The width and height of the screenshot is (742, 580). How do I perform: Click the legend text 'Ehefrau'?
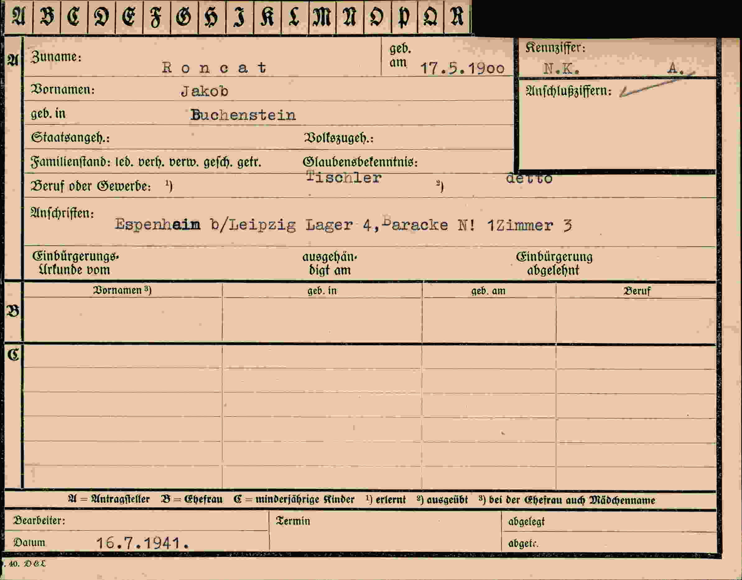203,499
